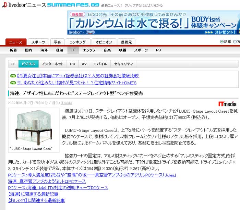The height and width of the screenshot is (210, 240).
Task: Switch to the 写真 main tab
Action: point(57,42)
